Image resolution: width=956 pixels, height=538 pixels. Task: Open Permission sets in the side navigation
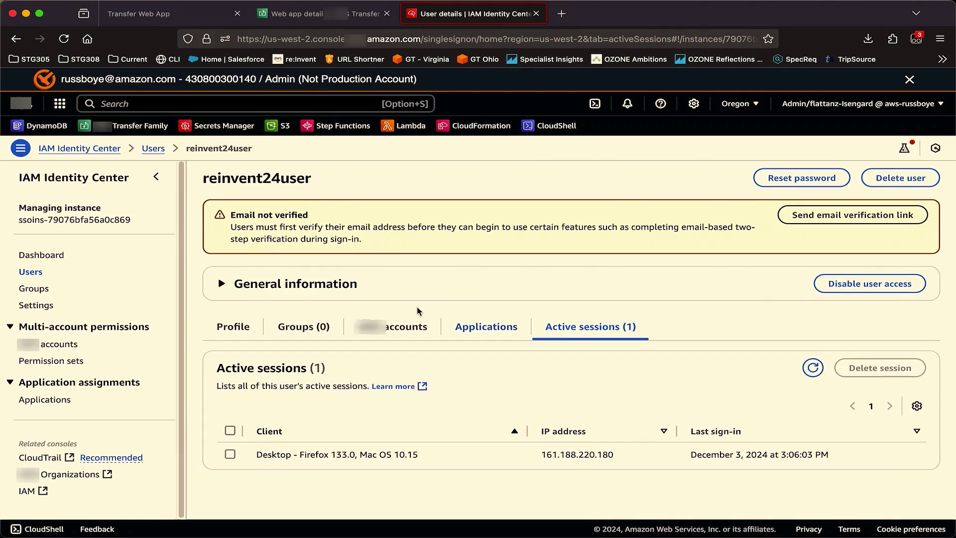click(51, 361)
